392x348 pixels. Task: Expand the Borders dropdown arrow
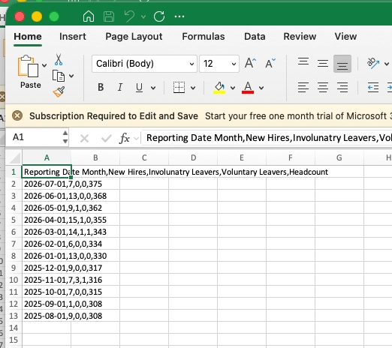tap(193, 88)
